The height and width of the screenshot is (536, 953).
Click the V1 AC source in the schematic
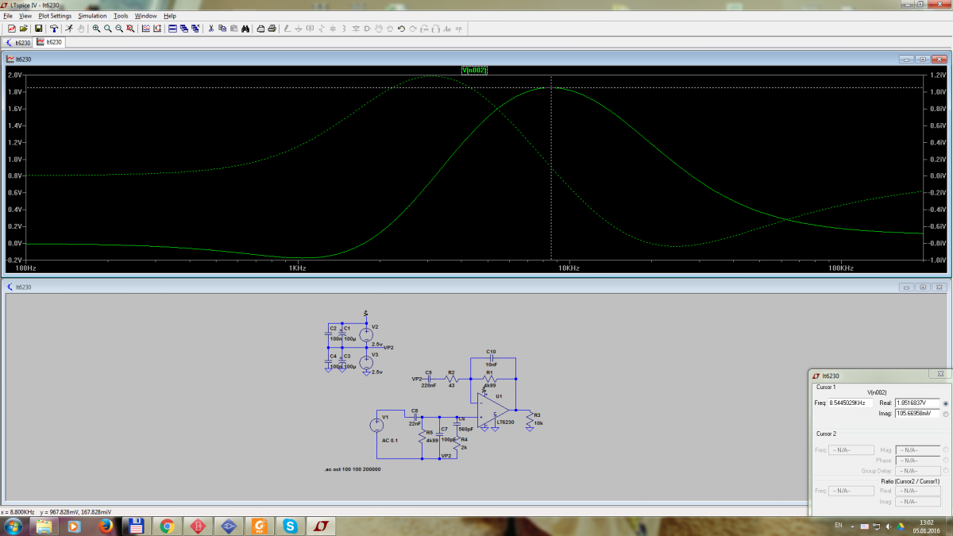376,425
